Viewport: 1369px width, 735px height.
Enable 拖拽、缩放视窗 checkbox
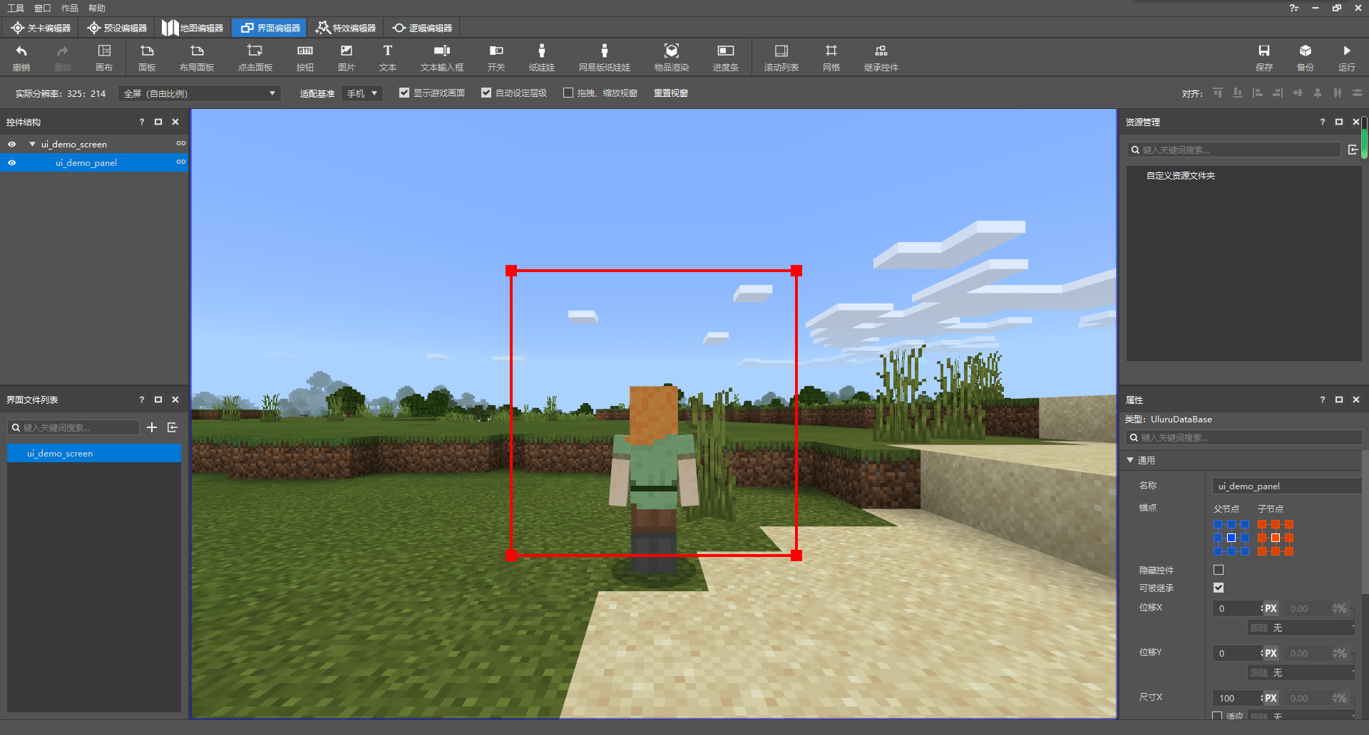pyautogui.click(x=568, y=93)
